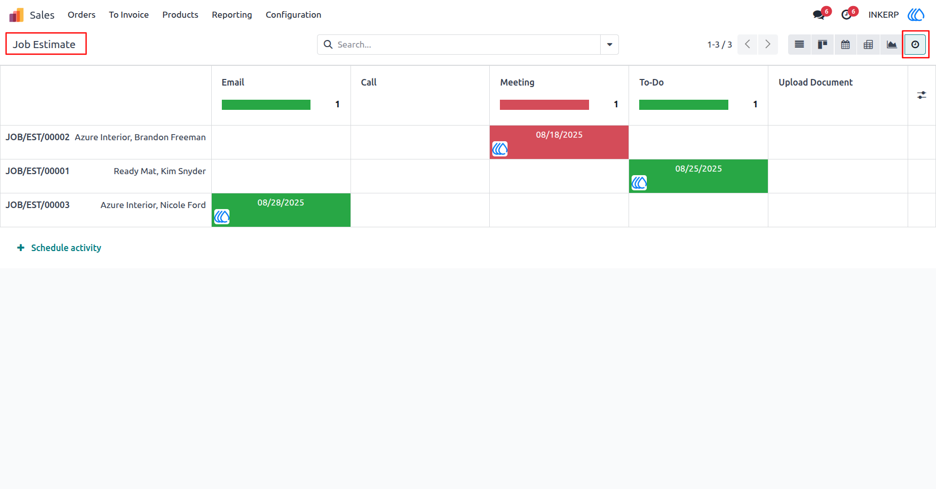Switch to activity view
936x489 pixels.
(915, 45)
